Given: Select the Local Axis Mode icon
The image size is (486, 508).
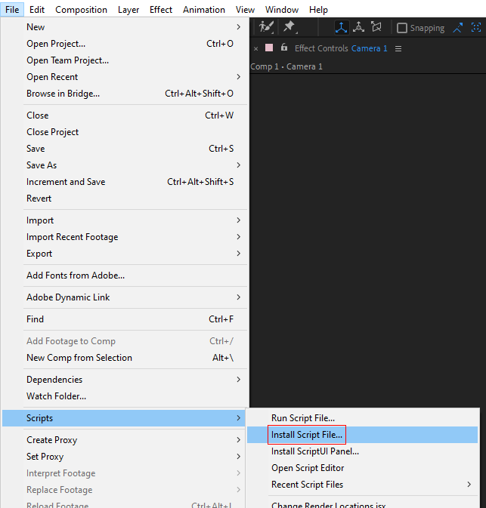Looking at the screenshot, I should tap(342, 27).
